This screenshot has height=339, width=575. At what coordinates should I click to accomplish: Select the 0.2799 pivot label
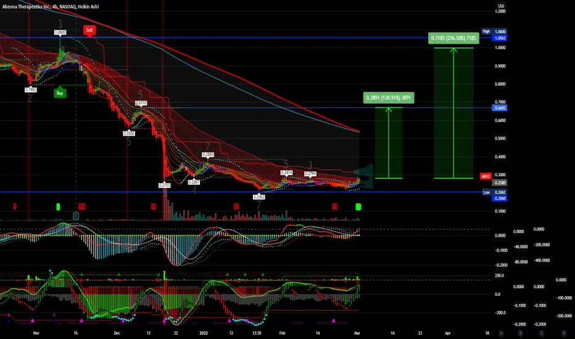pyautogui.click(x=310, y=173)
